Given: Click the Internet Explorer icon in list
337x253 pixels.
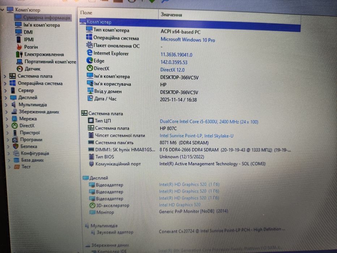Looking at the screenshot, I should (x=90, y=53).
